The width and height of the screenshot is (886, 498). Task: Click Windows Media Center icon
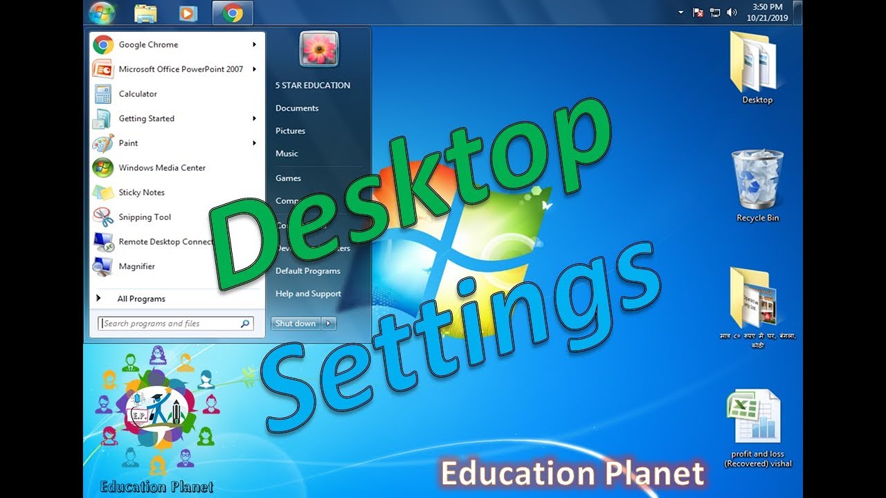pyautogui.click(x=103, y=167)
